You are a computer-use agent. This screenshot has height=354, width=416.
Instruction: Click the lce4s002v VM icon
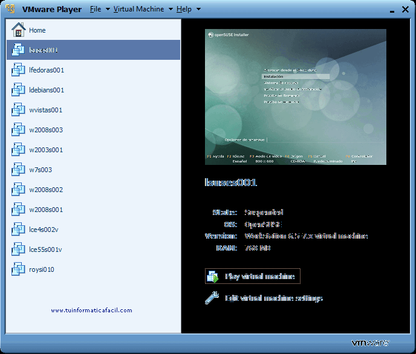pyautogui.click(x=18, y=229)
